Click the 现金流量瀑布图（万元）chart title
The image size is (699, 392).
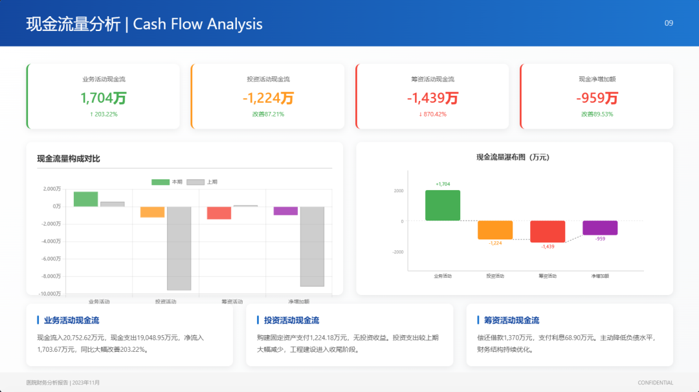point(513,157)
